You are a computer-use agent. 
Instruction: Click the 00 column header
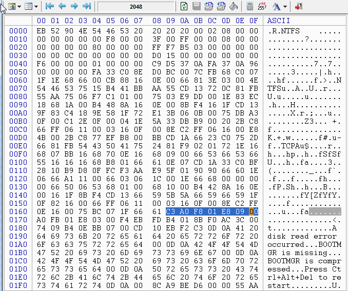point(41,21)
